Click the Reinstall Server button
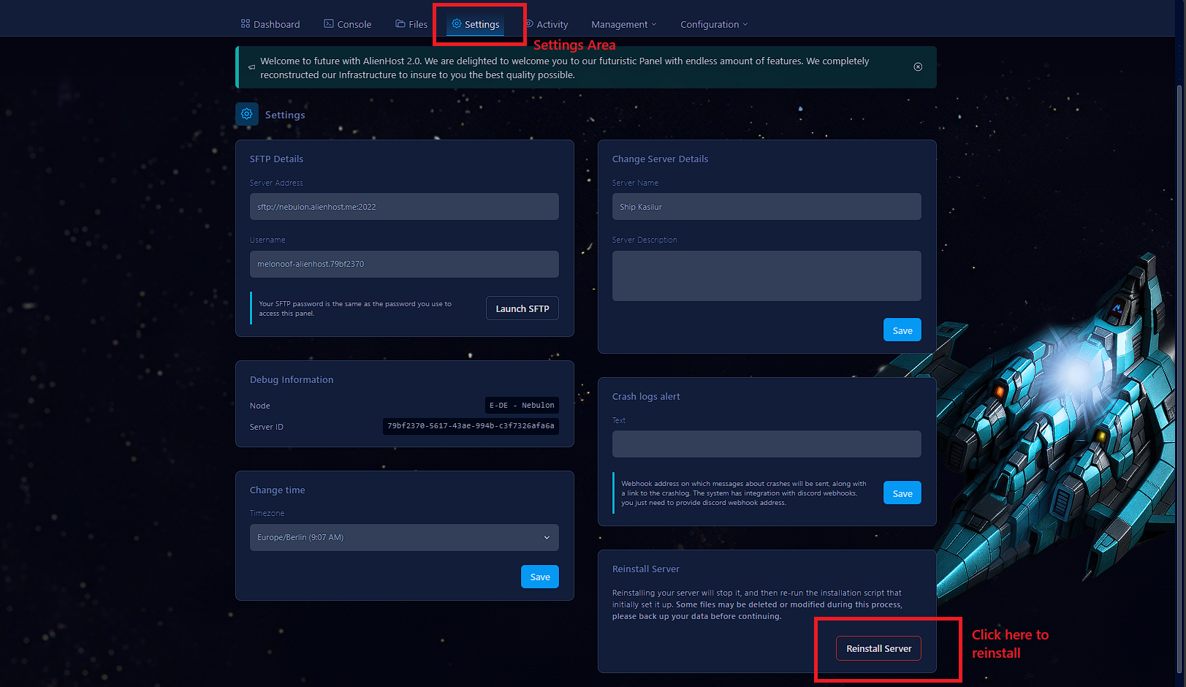The image size is (1186, 687). 878,648
